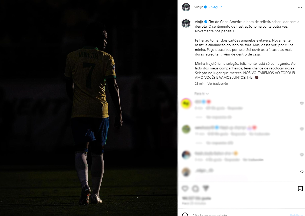Open the Vini Jr. jersey photo
Viewport: 305px width, 216px height.
pos(89,108)
